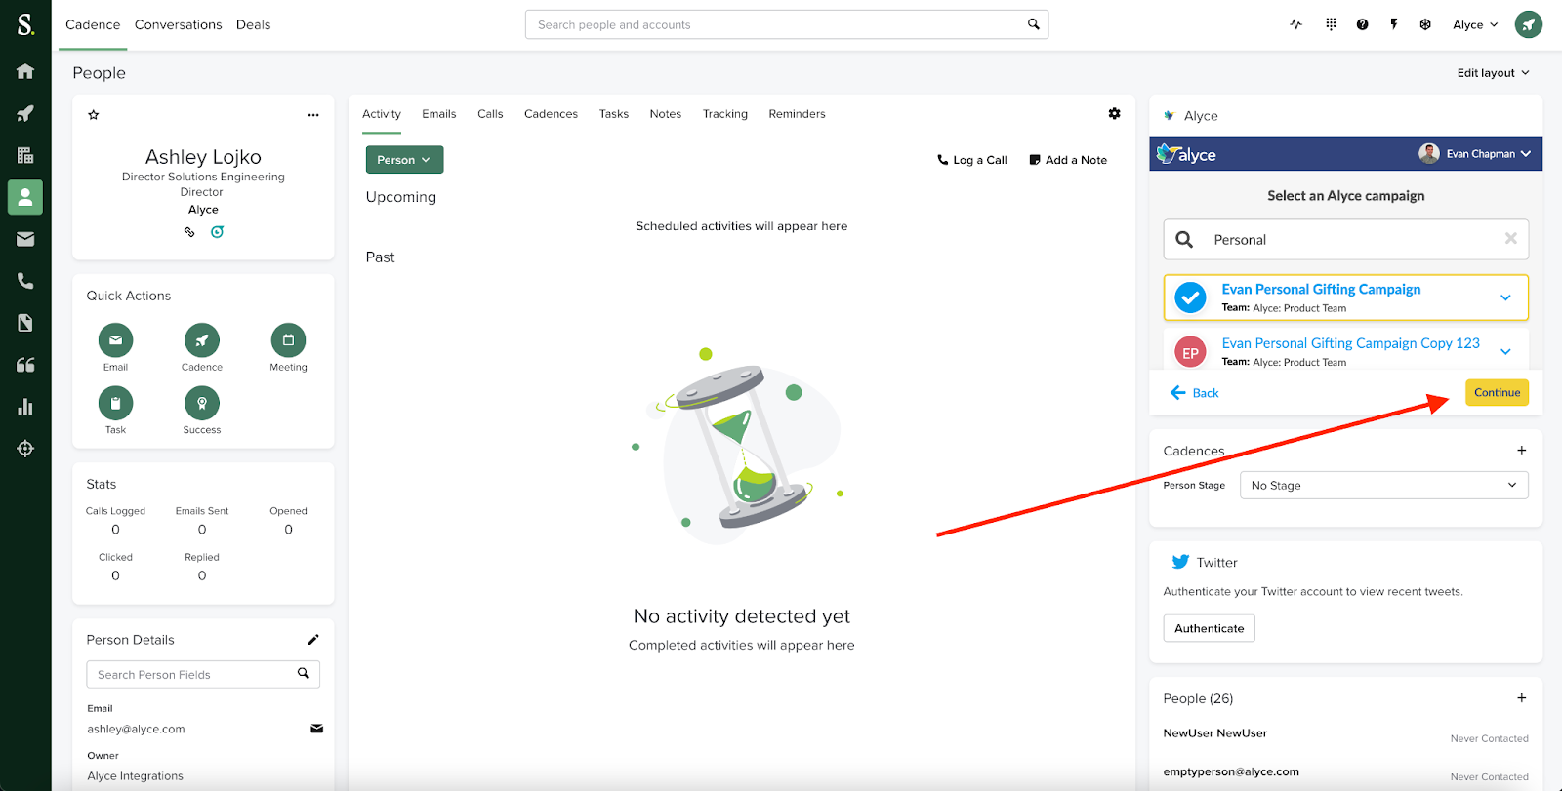Open the Templates note icon in sidebar
The width and height of the screenshot is (1562, 791).
[x=25, y=323]
